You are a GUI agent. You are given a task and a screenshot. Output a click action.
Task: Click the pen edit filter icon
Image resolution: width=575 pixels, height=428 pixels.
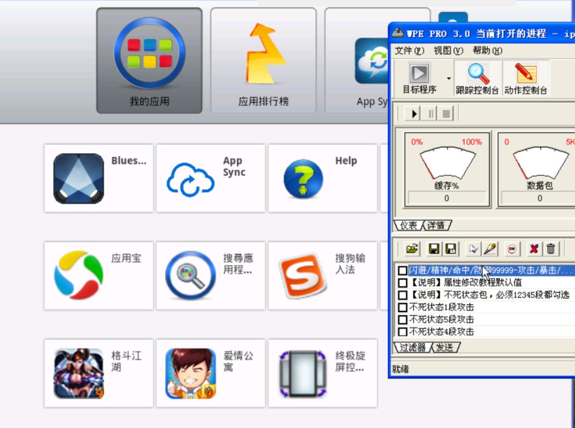(x=490, y=249)
